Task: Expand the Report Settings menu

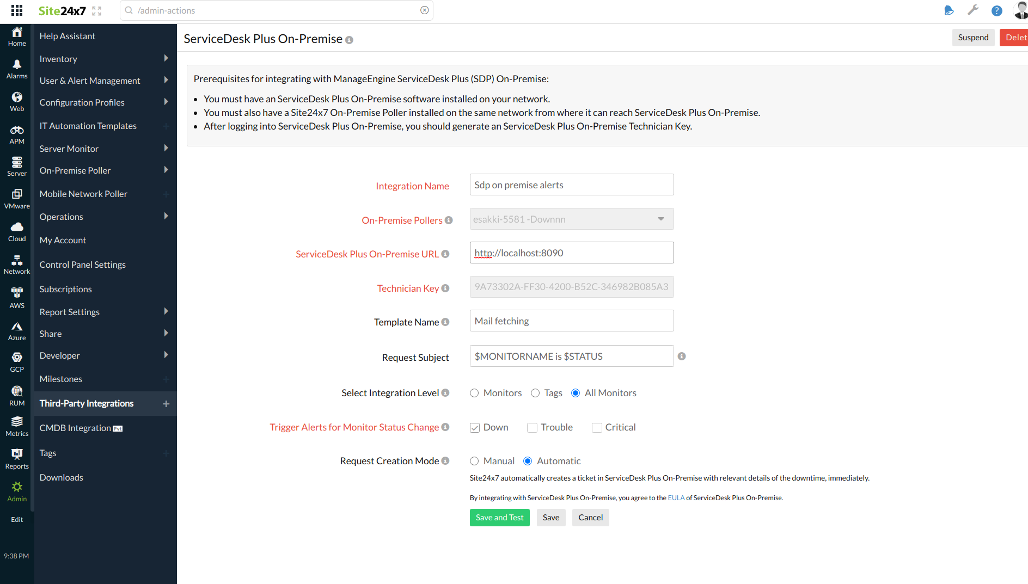Action: [x=69, y=311]
